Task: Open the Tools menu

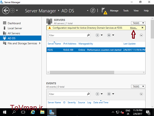Action: click(x=126, y=11)
